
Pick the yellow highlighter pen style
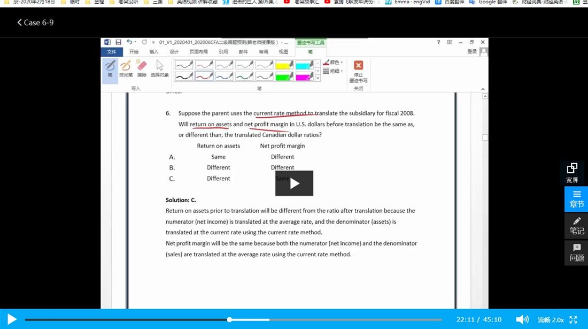[284, 65]
